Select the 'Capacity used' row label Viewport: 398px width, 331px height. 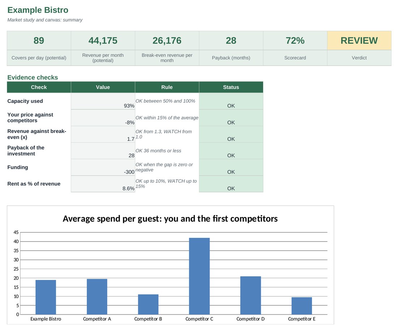pyautogui.click(x=25, y=101)
